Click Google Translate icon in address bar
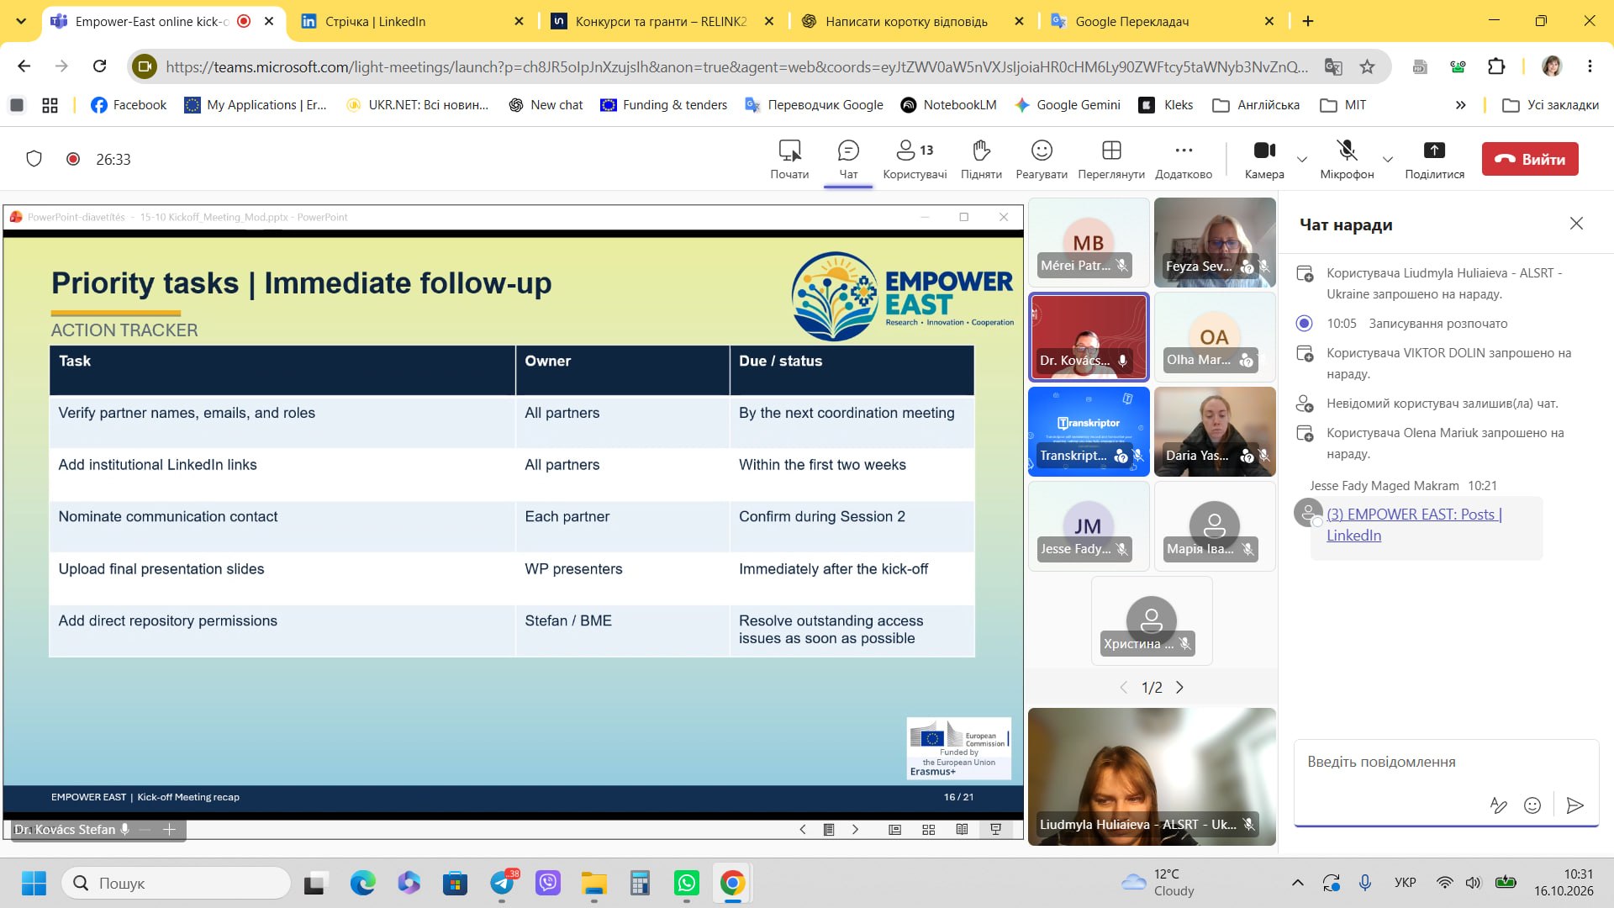1614x908 pixels. (1333, 66)
